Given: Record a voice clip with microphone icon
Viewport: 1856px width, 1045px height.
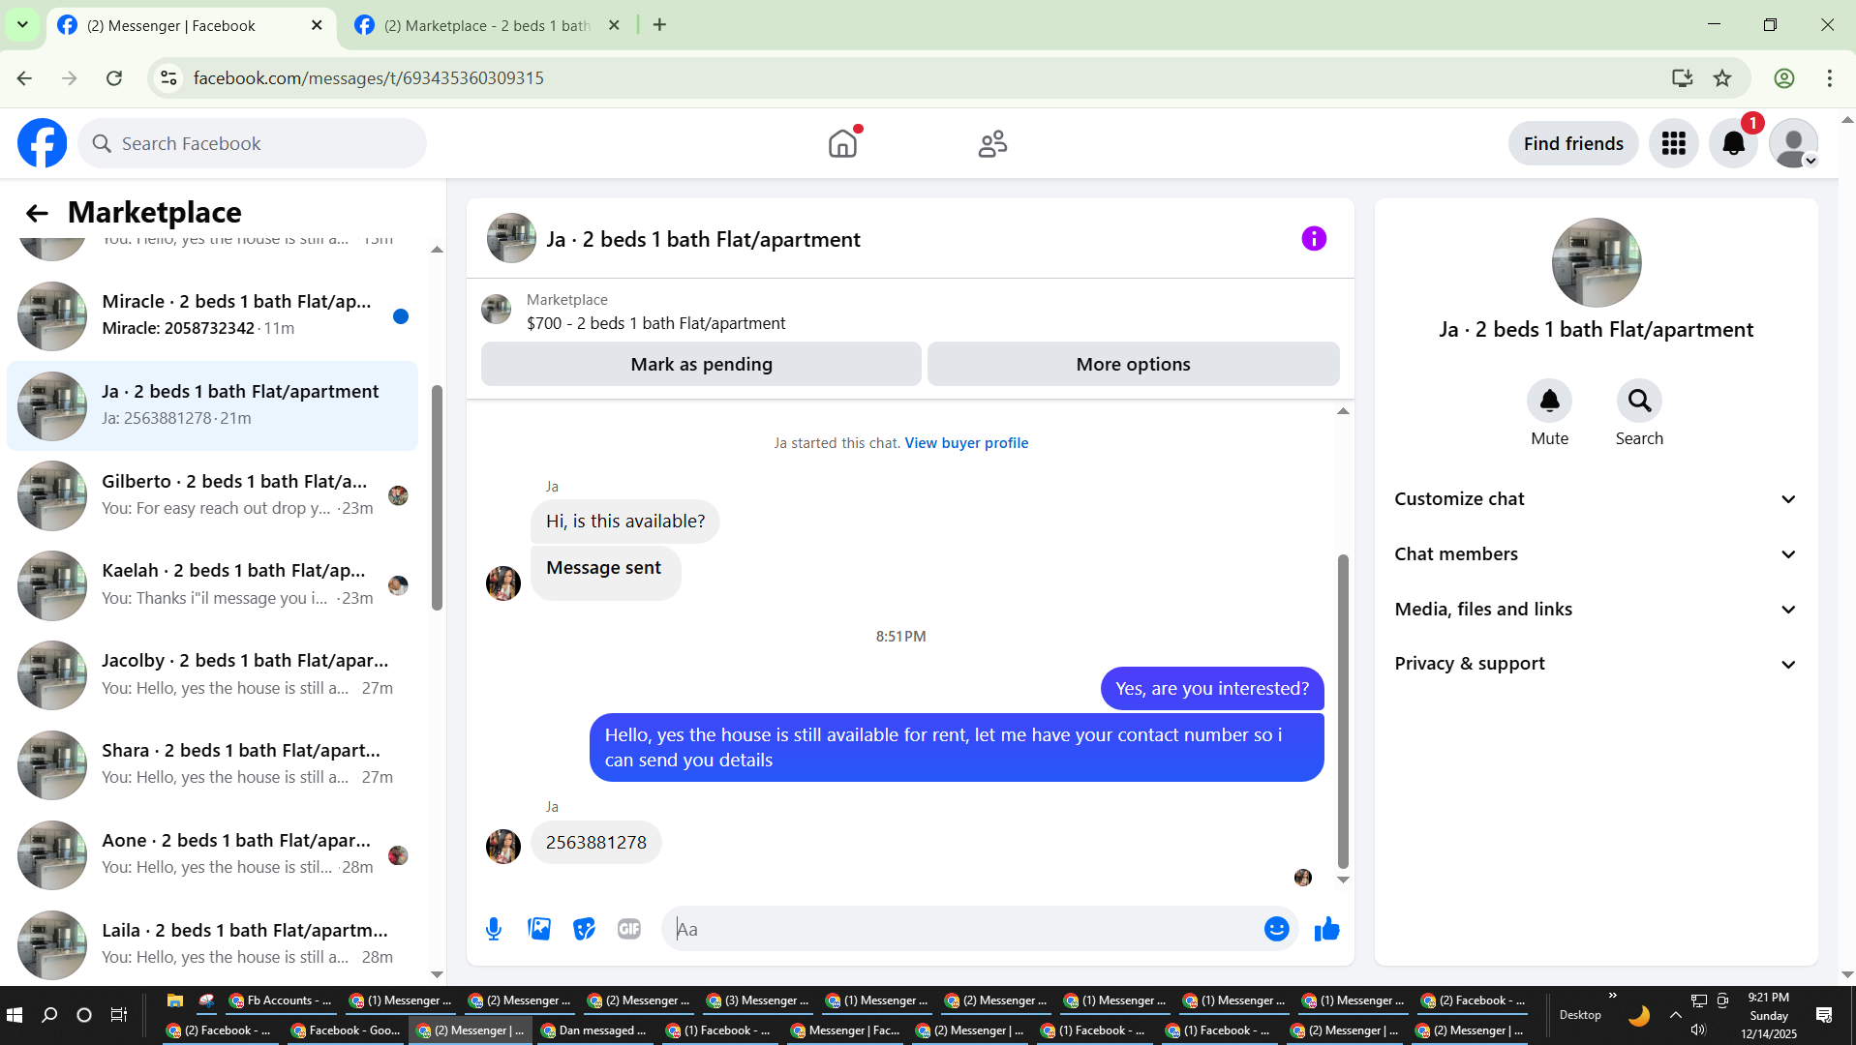Looking at the screenshot, I should 494,930.
